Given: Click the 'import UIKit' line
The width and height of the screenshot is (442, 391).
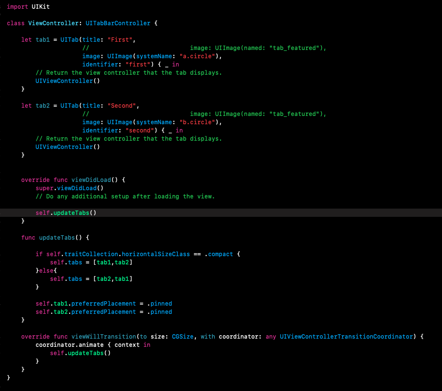Looking at the screenshot, I should pyautogui.click(x=28, y=7).
